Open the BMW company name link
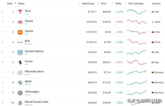 click(x=28, y=81)
